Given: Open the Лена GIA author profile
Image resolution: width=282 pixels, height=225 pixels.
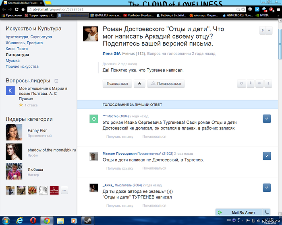Looking at the screenshot, I should [112, 54].
